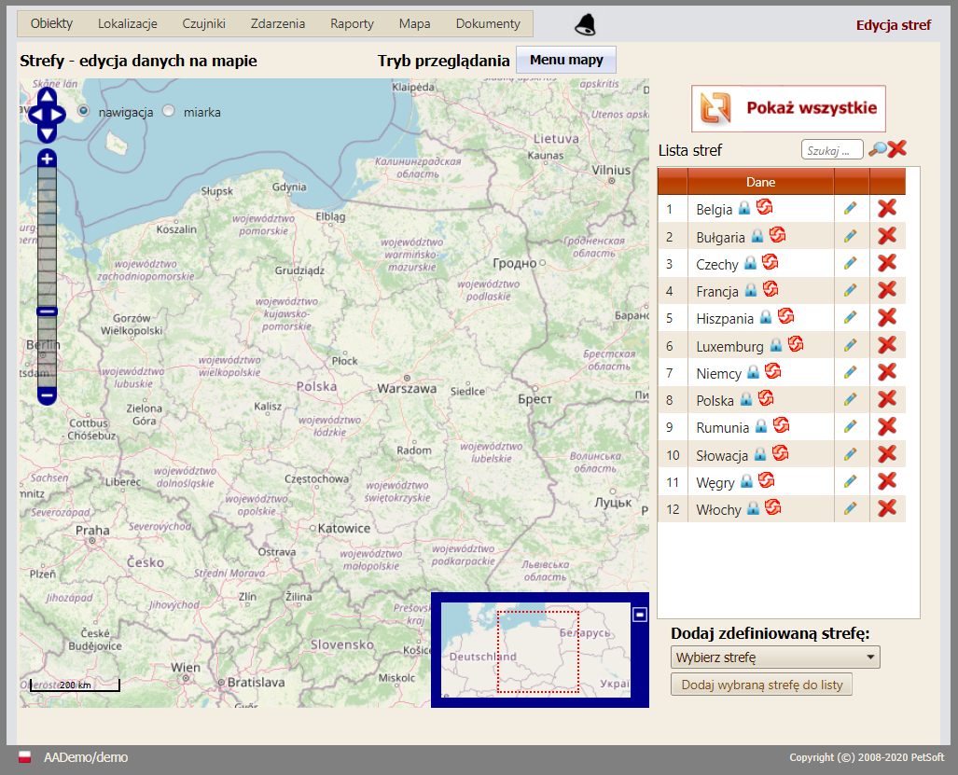Click the lock icon next to Polska

pos(745,400)
